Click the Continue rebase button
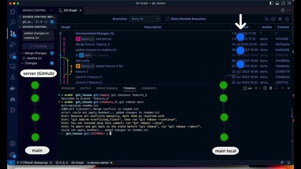The width and height of the screenshot is (301, 169). click(x=38, y=46)
